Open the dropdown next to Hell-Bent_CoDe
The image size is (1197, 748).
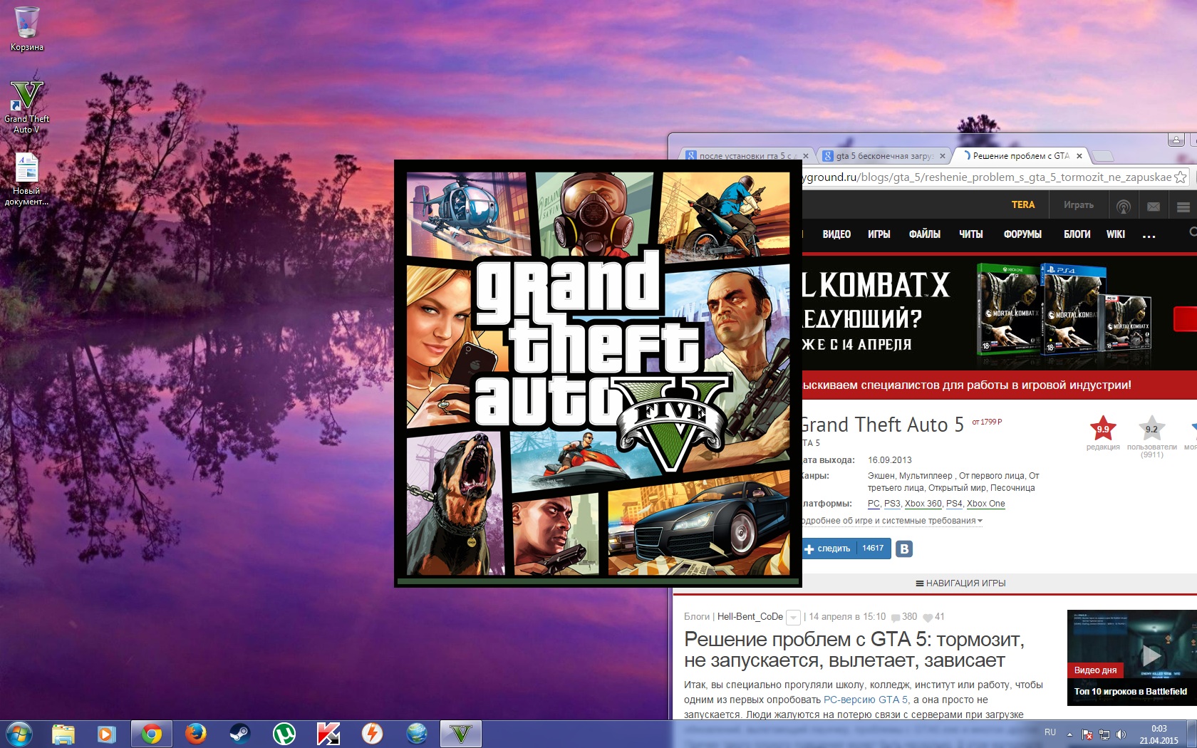click(793, 618)
